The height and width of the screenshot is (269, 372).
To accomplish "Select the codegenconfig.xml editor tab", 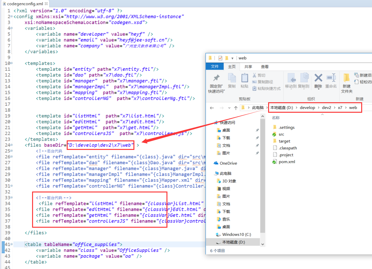I will (25, 4).
